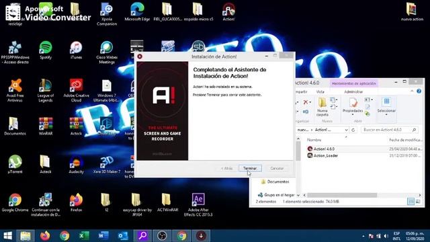
Task: Open the Google Chrome desktop shortcut
Action: pyautogui.click(x=15, y=203)
